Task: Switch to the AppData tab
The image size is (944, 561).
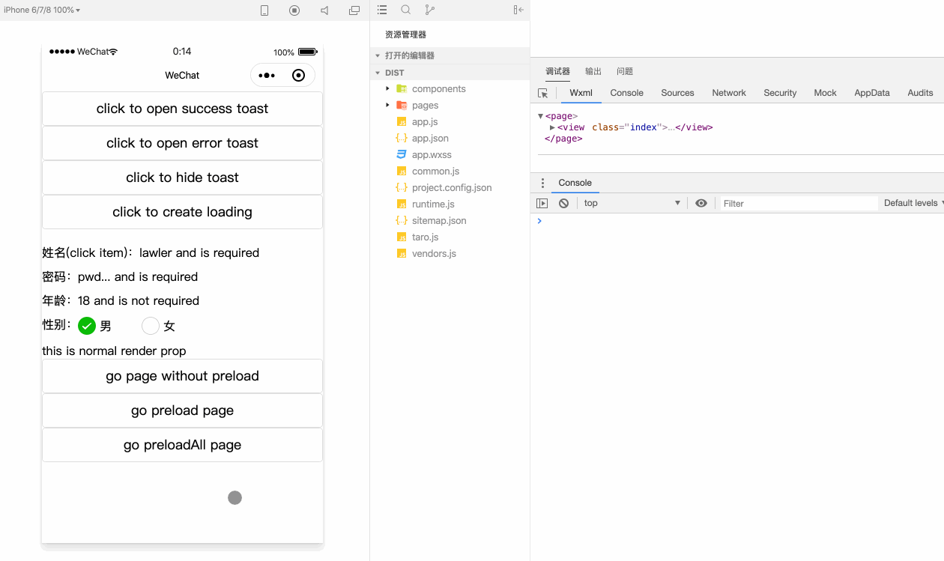Action: (x=872, y=93)
